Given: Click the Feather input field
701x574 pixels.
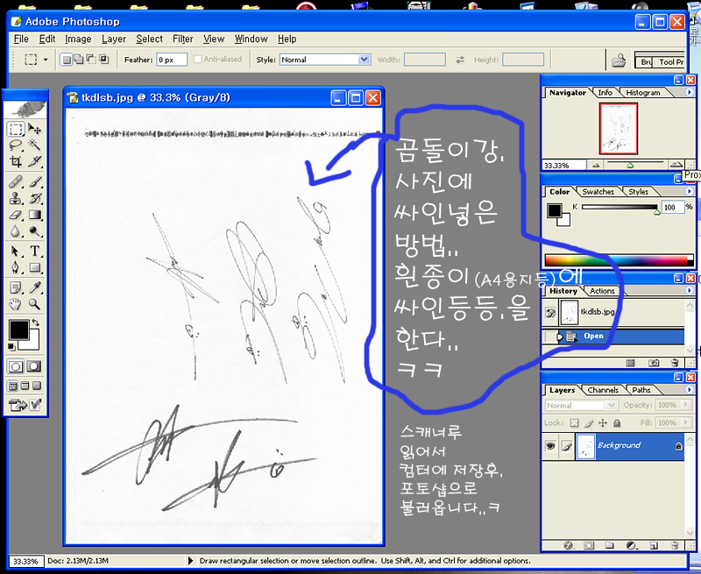Looking at the screenshot, I should [171, 60].
